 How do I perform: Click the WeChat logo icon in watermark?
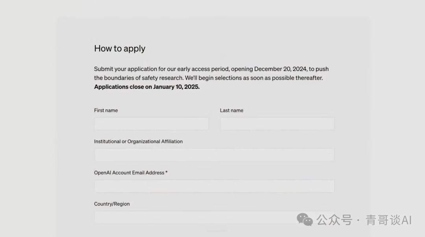pos(305,219)
